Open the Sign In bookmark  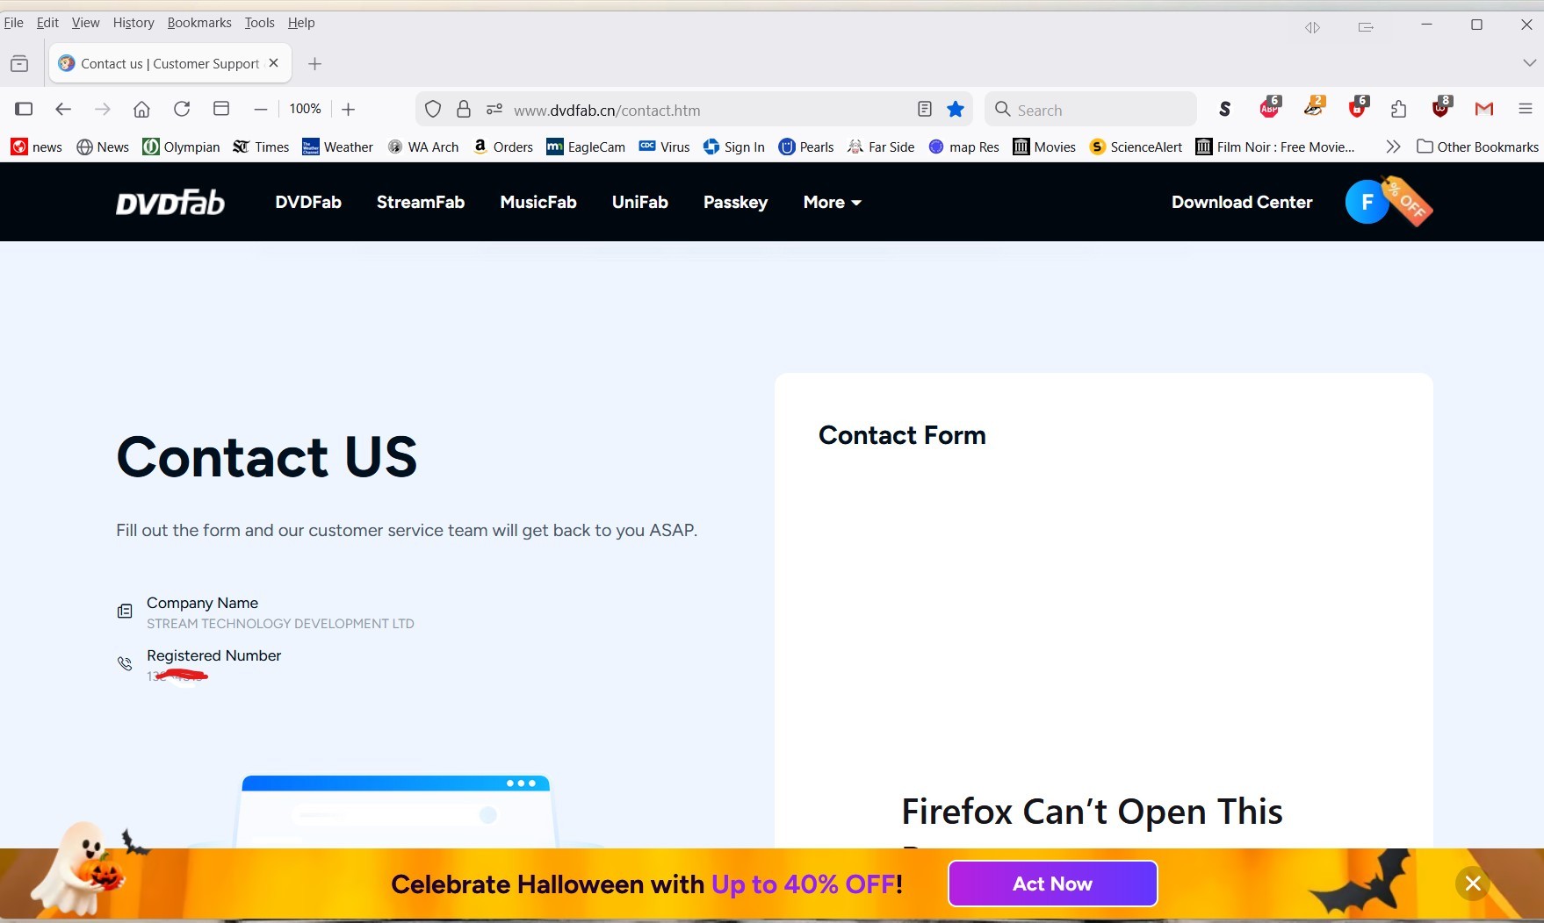734,147
